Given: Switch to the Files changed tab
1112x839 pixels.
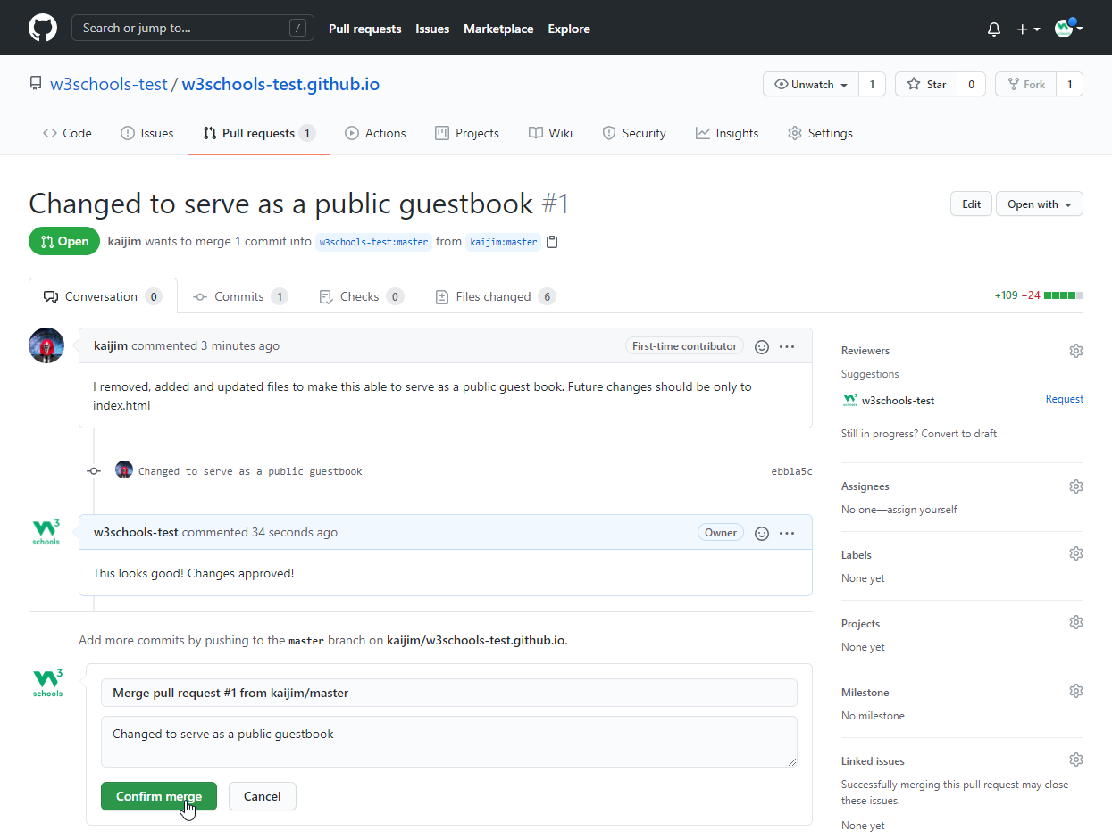Looking at the screenshot, I should (493, 296).
